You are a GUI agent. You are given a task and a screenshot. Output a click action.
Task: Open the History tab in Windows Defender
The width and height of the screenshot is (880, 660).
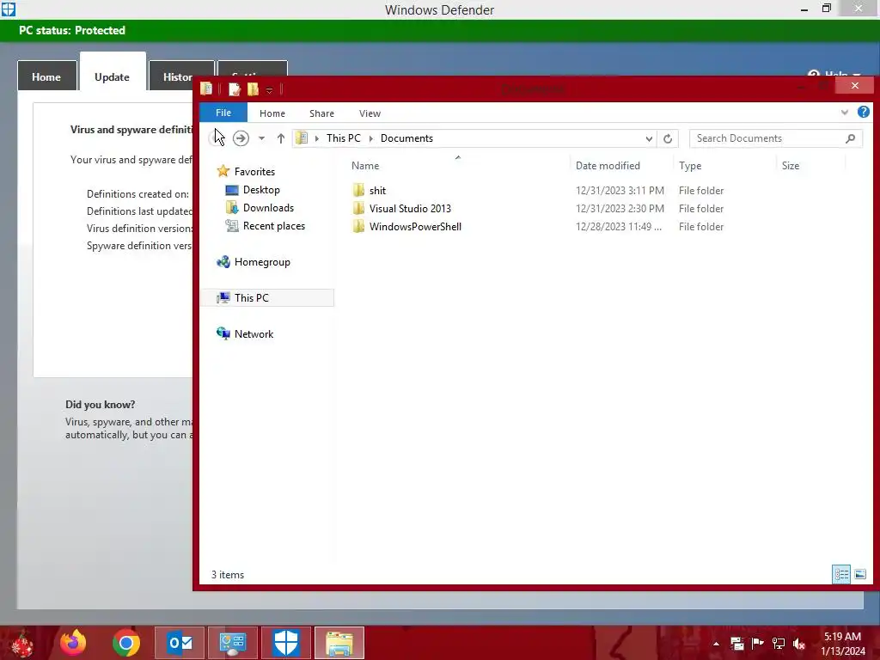177,76
